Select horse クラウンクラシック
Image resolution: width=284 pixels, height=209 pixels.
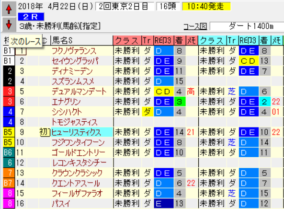77,173
